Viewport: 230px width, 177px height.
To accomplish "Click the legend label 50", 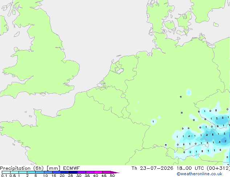I will (x=112, y=176).
